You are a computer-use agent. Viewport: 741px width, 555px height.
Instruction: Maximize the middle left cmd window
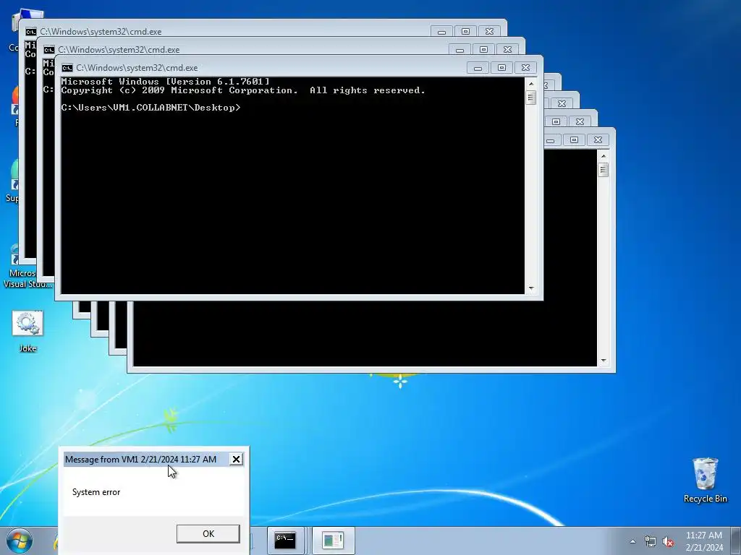click(483, 50)
